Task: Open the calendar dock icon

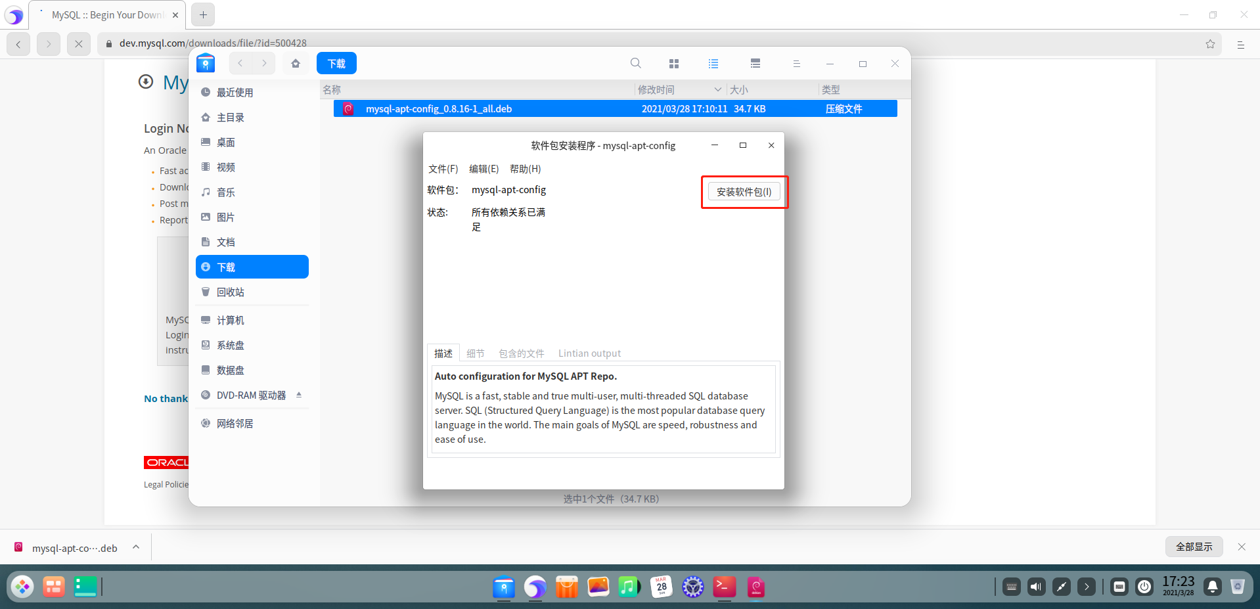Action: [662, 587]
